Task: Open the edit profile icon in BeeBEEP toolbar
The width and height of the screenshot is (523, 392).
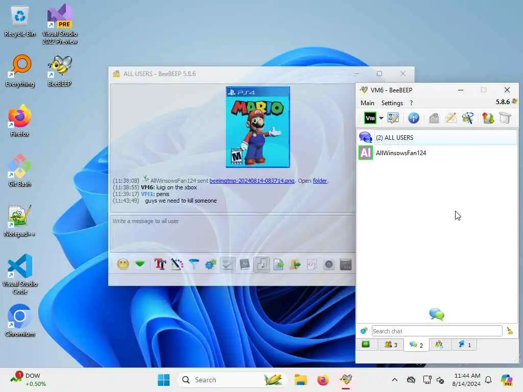Action: click(393, 118)
